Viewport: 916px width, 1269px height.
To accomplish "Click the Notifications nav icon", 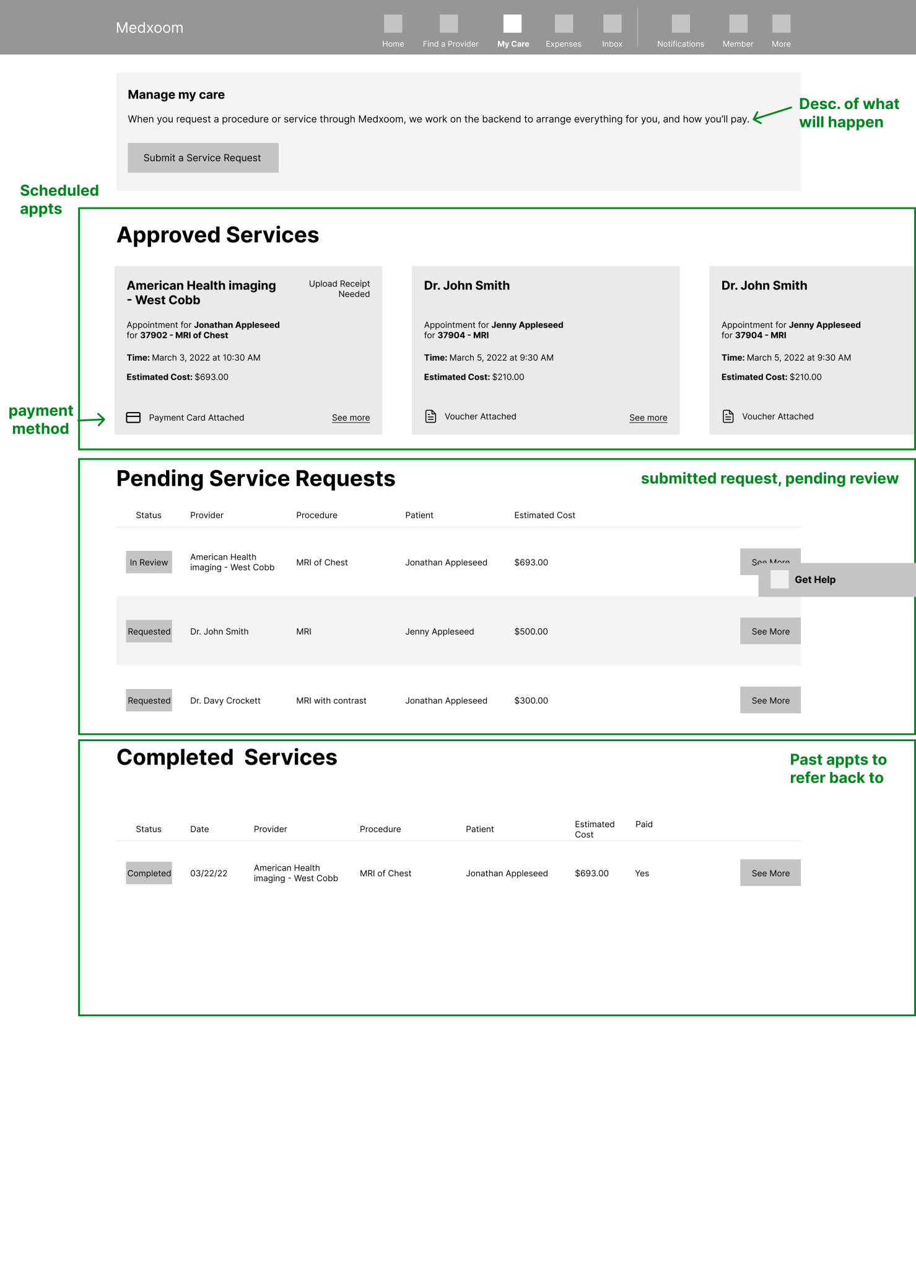I will point(681,24).
